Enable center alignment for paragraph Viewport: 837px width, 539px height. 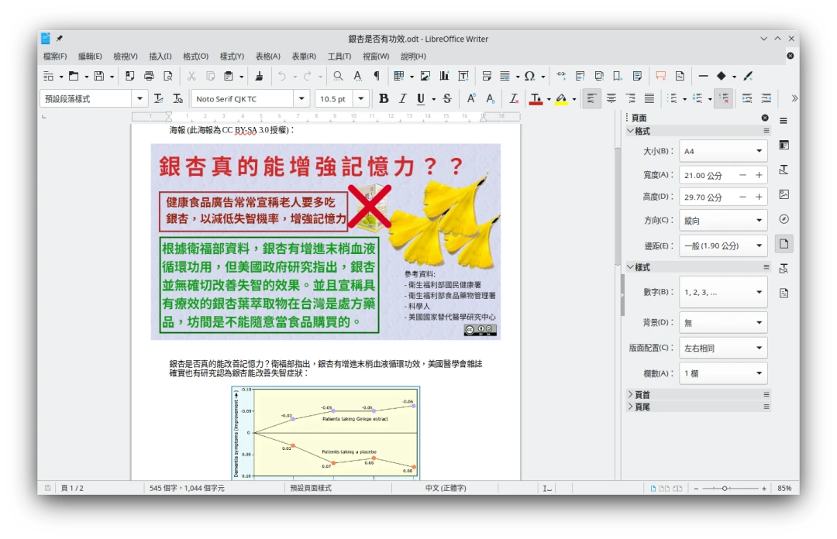click(611, 98)
